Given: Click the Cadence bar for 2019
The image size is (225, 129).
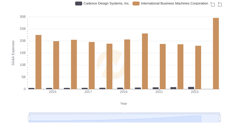Looking at the screenshot, I should (120, 88).
